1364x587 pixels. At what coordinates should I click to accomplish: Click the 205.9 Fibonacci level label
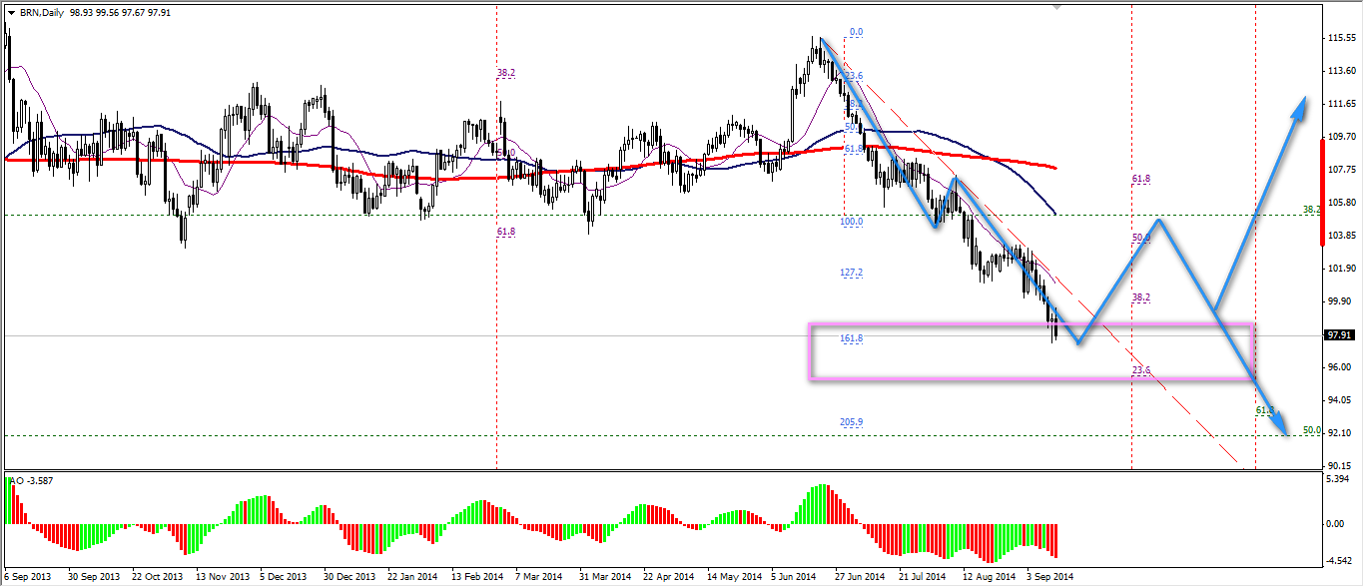tap(851, 422)
